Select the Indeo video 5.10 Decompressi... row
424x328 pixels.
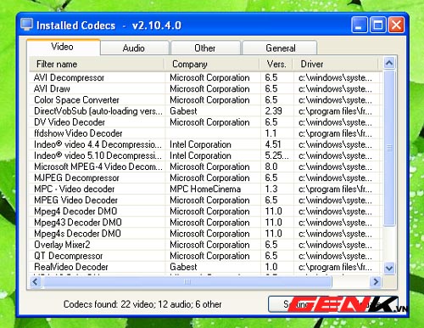pos(206,156)
